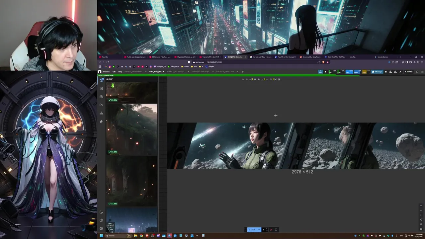Click the Manager button
This screenshot has height=239, width=425.
[x=377, y=72]
